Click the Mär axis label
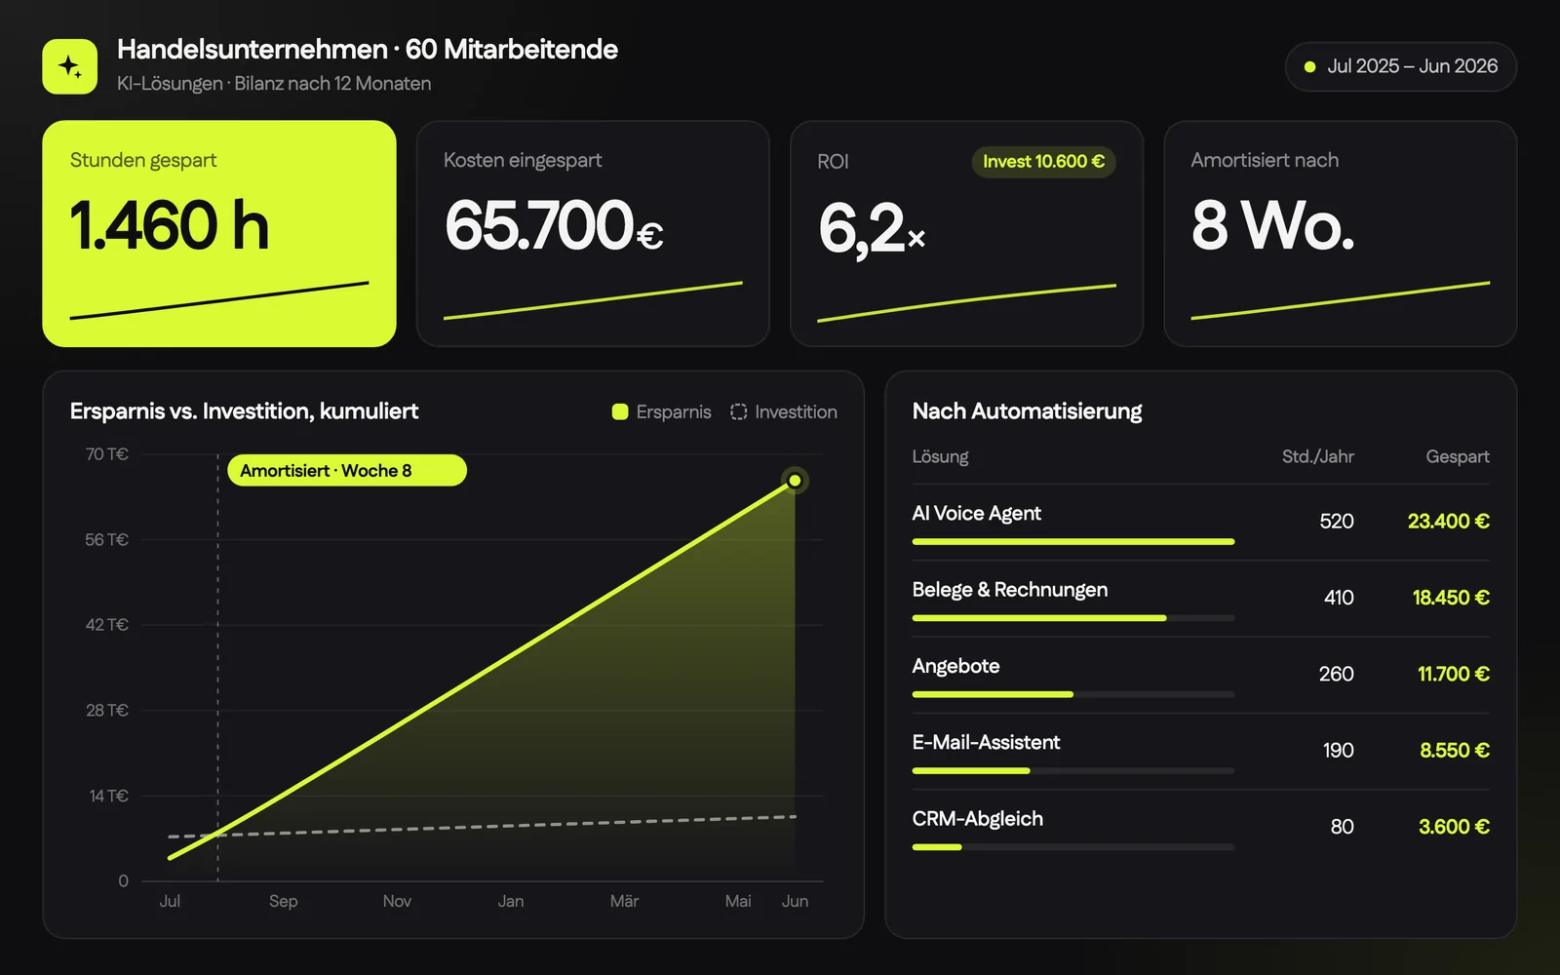Viewport: 1560px width, 975px height. 625,901
